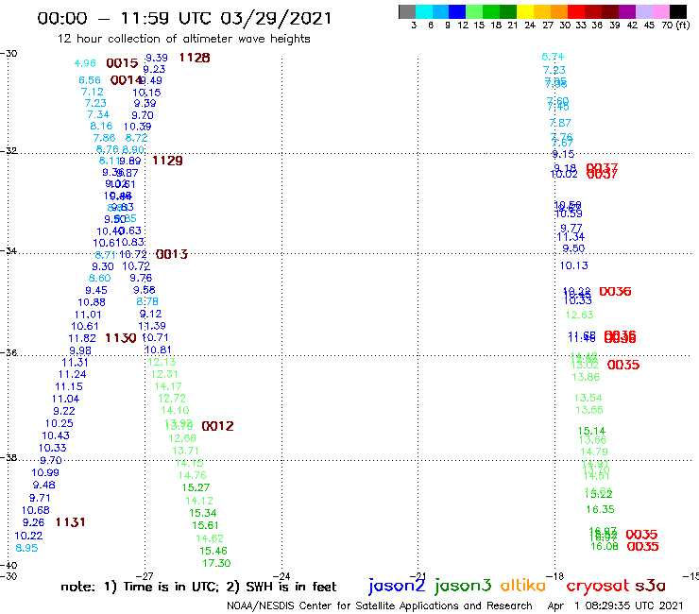Click the black swatch ending the color bar
Screen dimensions: 699x614
tap(678, 11)
